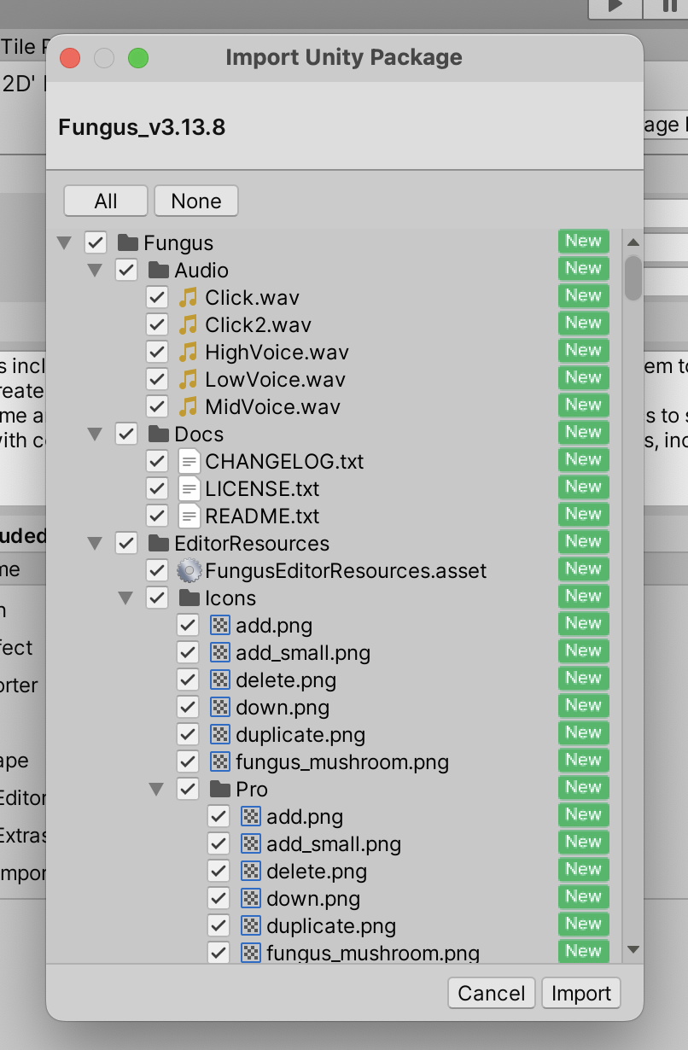
Task: Click the vertical scrollbar thumb
Action: pos(633,278)
